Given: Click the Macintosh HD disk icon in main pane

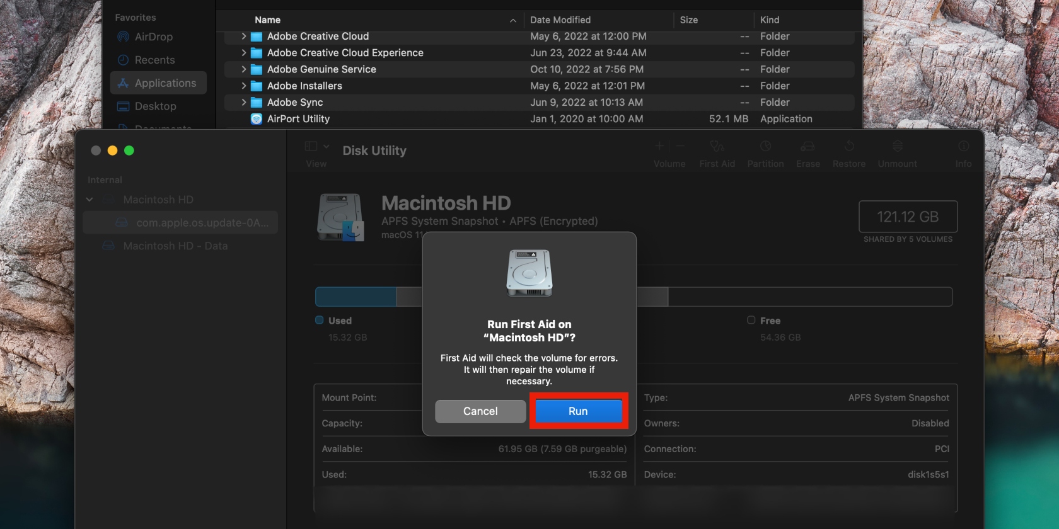Looking at the screenshot, I should pyautogui.click(x=340, y=217).
